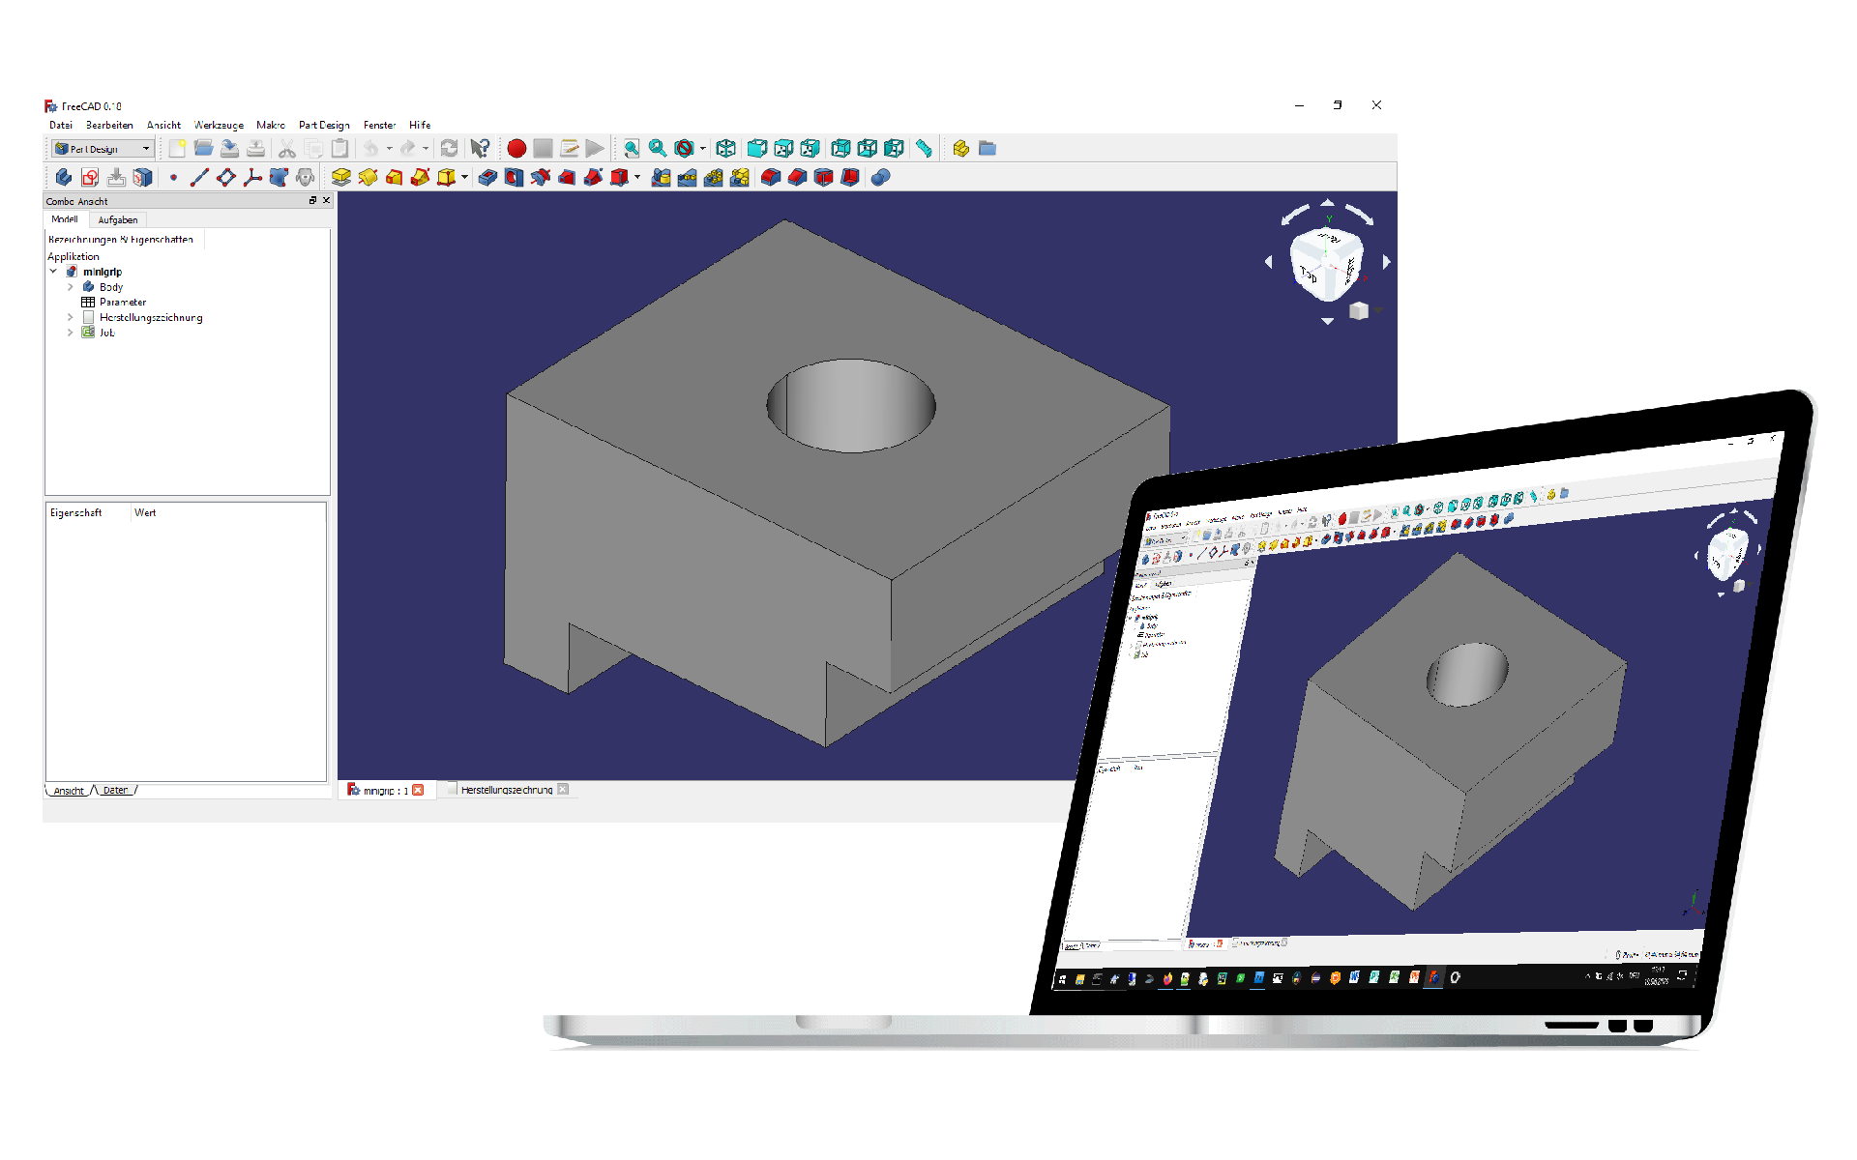Open the measure distance ruler tool

[x=924, y=148]
